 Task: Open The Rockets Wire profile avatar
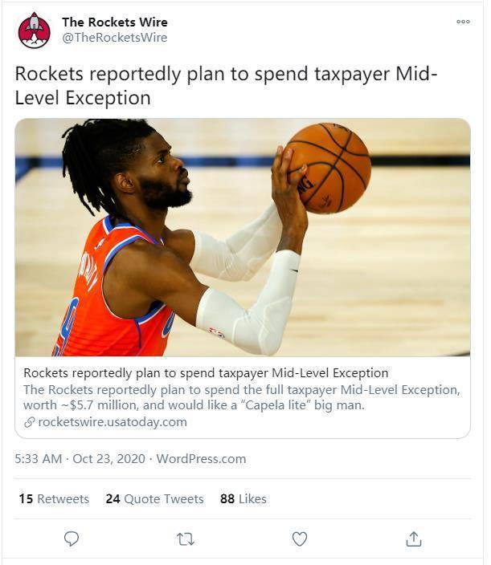pyautogui.click(x=35, y=30)
